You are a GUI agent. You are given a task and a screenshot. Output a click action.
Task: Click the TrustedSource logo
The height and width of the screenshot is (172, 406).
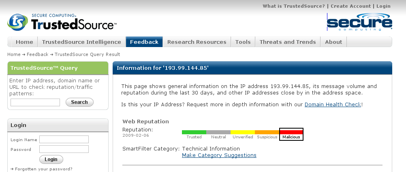pos(62,22)
